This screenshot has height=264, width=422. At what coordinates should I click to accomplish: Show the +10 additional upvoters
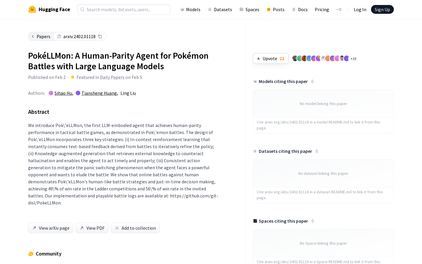(353, 59)
